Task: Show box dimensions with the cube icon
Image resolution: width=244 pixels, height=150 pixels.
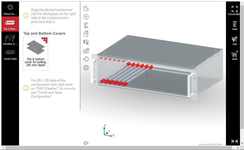Action: (x=86, y=34)
